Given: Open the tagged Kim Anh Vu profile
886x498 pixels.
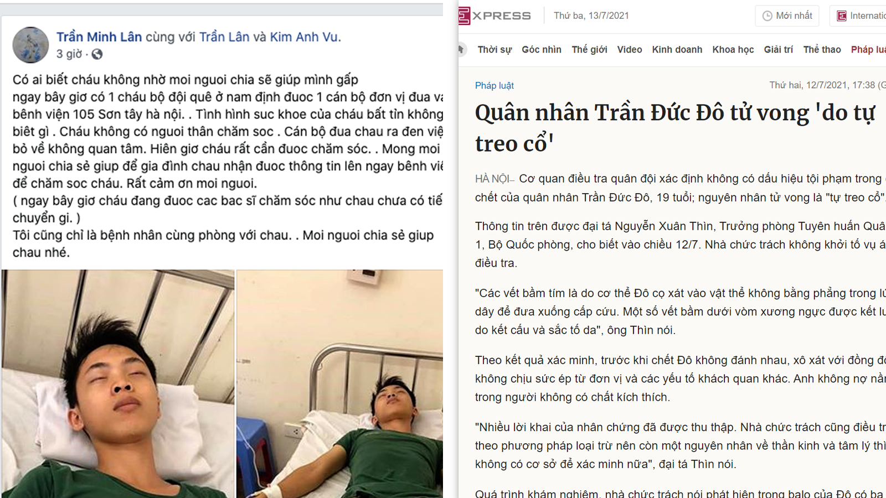Looking at the screenshot, I should 303,37.
